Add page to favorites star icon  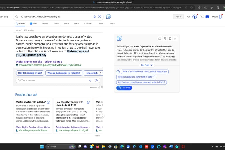[x=192, y=8]
